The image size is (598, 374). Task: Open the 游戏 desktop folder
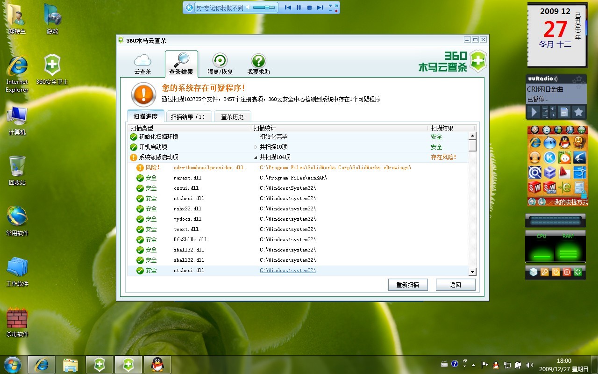click(x=52, y=19)
